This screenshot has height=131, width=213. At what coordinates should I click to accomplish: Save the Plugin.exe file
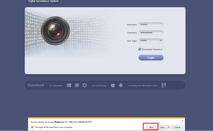click(x=162, y=127)
